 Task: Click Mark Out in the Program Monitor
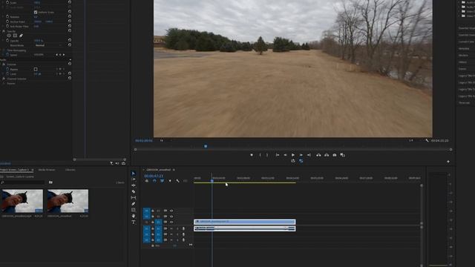click(267, 155)
